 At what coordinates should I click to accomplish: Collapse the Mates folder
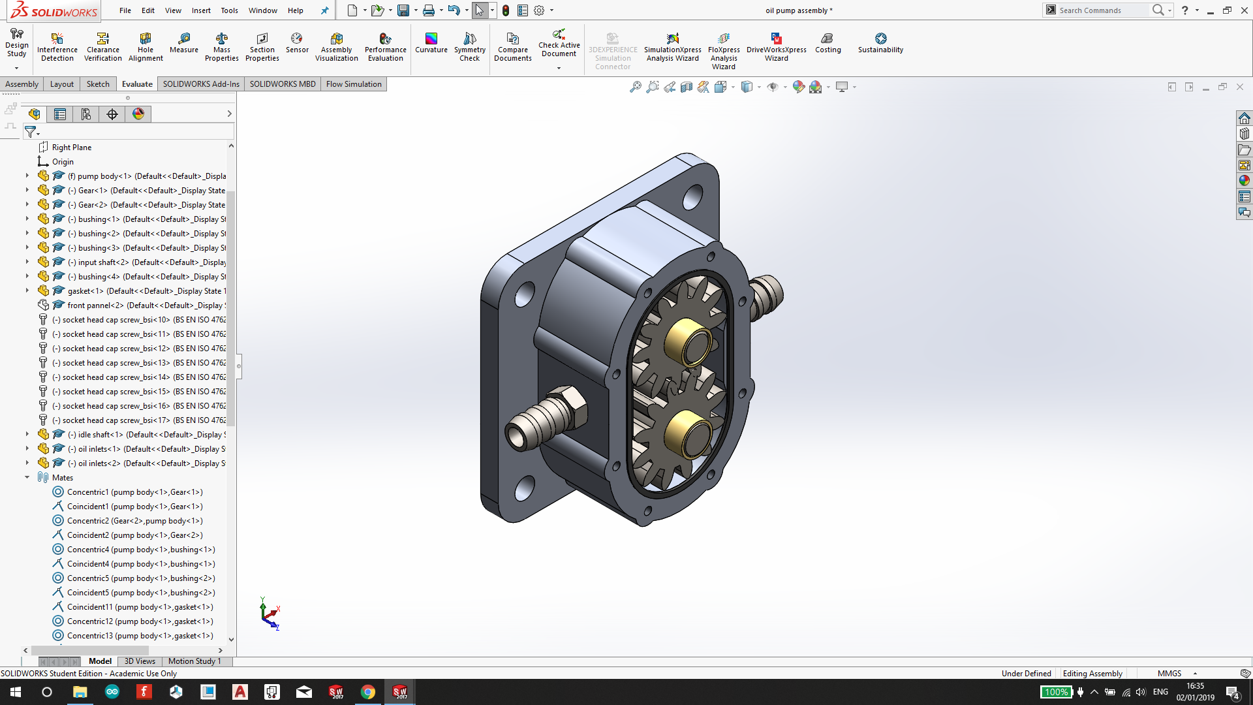(27, 477)
